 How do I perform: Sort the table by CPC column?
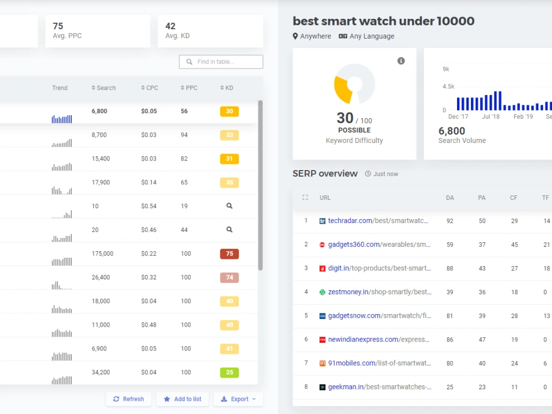150,88
